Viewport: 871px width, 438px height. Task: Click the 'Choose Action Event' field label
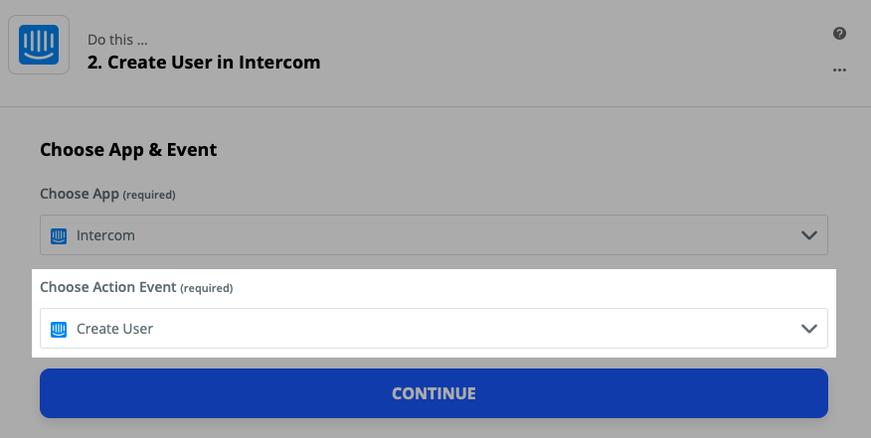pyautogui.click(x=108, y=287)
